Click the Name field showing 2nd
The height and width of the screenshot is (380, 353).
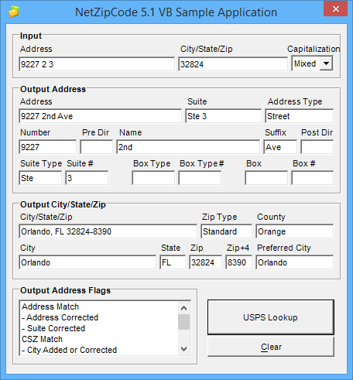click(188, 147)
